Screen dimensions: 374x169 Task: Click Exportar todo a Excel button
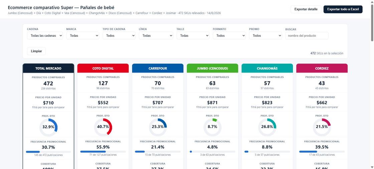343,9
